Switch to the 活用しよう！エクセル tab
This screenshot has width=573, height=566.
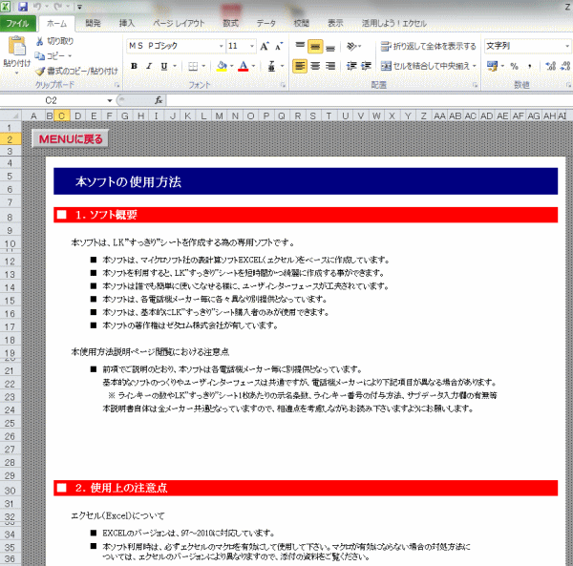tap(393, 24)
